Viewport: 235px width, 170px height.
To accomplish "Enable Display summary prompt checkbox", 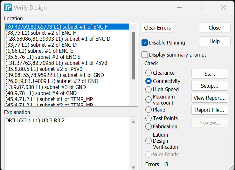I will coord(145,55).
